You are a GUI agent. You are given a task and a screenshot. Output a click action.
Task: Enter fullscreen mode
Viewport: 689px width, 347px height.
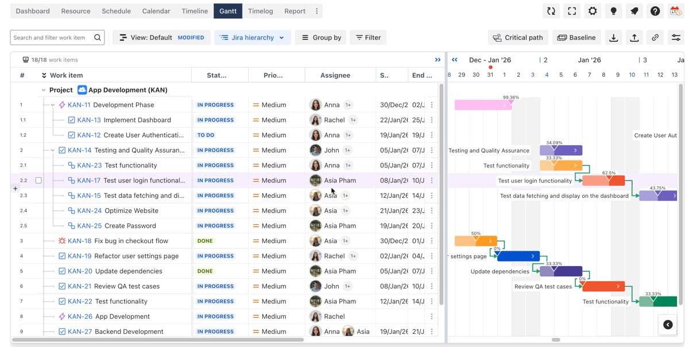[572, 11]
